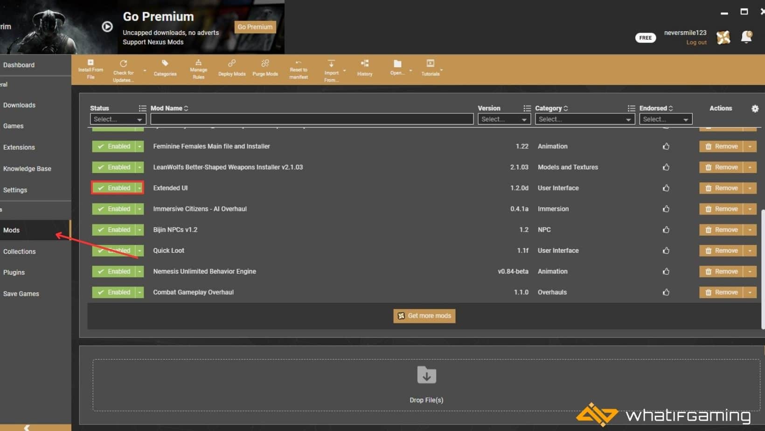The width and height of the screenshot is (765, 431).
Task: Open table column settings gear
Action: point(755,108)
